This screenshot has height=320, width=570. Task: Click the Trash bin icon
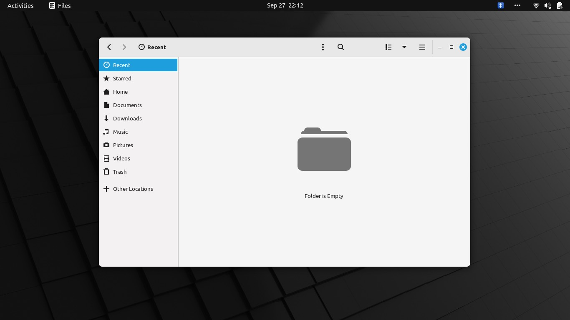pos(106,172)
